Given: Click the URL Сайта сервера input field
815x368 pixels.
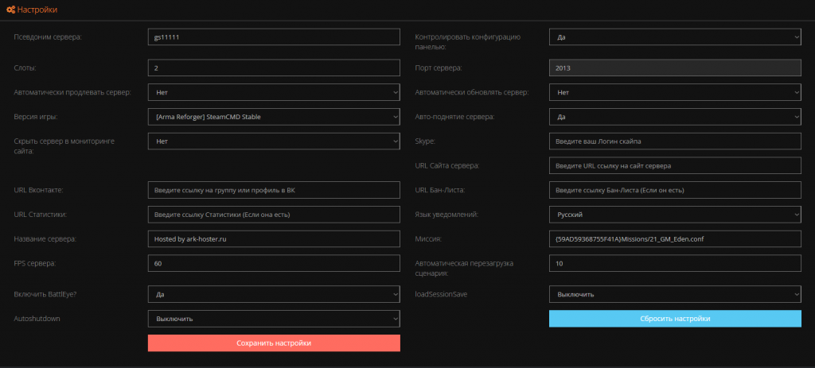Looking at the screenshot, I should point(675,165).
